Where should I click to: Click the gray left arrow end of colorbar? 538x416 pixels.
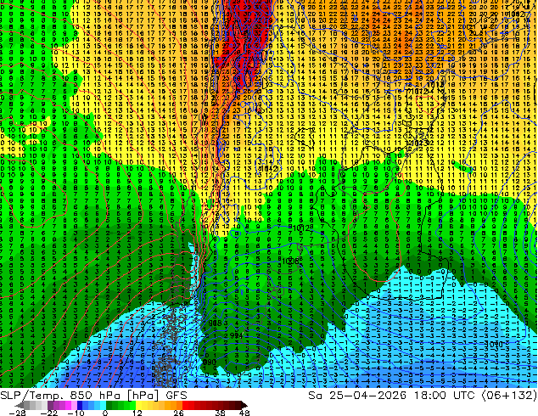(20, 405)
